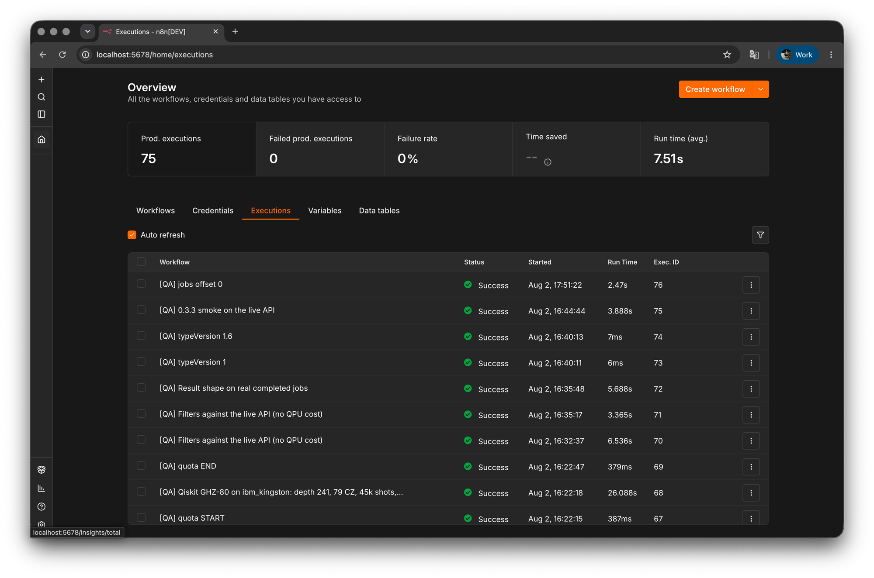This screenshot has height=578, width=874.
Task: Open the Failed prod. executions card
Action: [320, 149]
